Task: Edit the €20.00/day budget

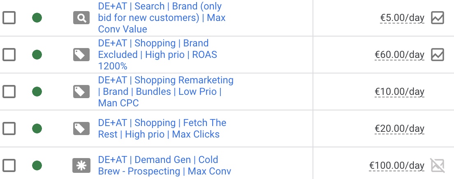Action: pos(399,129)
